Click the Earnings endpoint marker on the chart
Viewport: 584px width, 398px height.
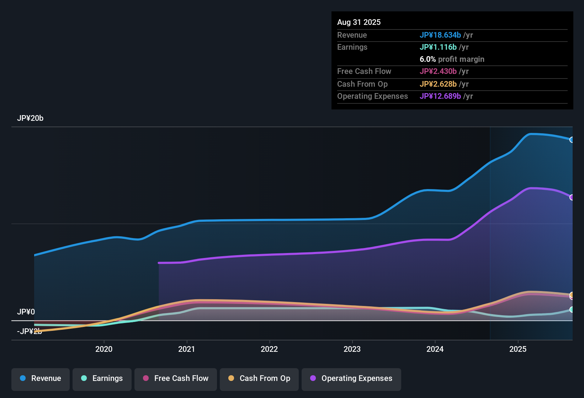(572, 310)
